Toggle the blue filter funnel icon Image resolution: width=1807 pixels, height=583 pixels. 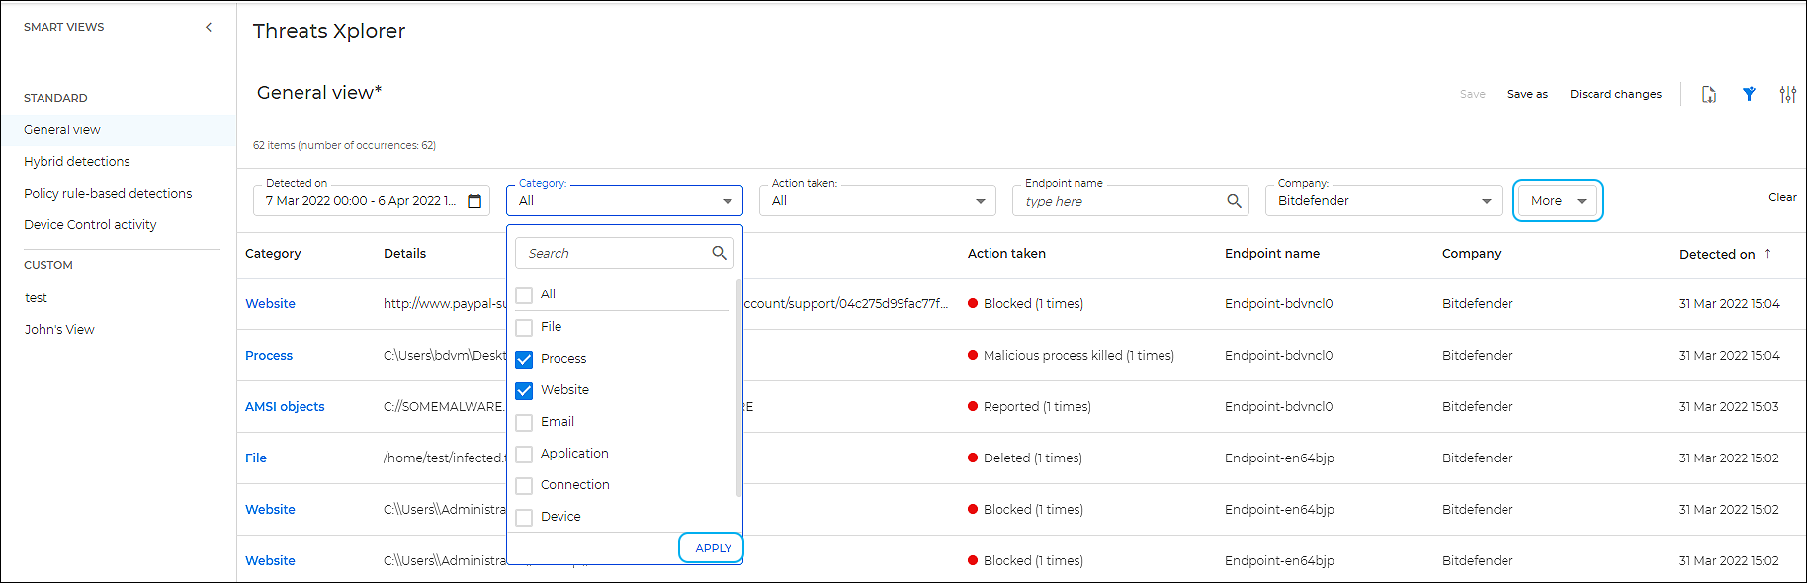click(1749, 95)
